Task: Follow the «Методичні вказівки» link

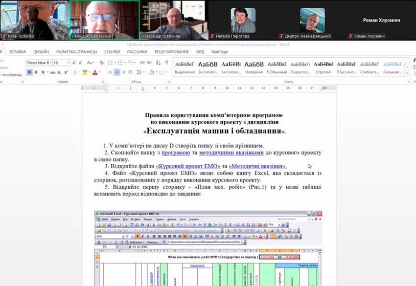Action: [258, 166]
